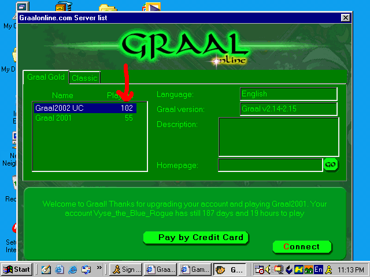Click the Graal G... taskbar button
This screenshot has height=277, width=370.
pyautogui.click(x=230, y=269)
